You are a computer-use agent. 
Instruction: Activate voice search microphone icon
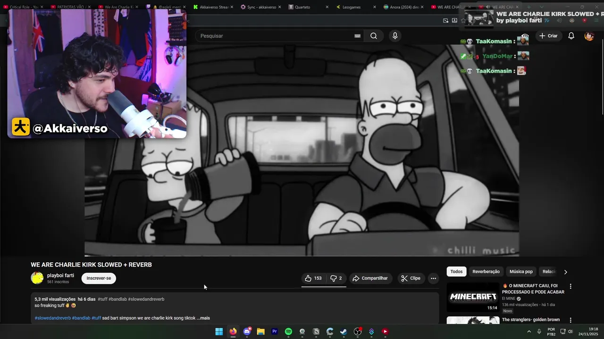(x=395, y=36)
